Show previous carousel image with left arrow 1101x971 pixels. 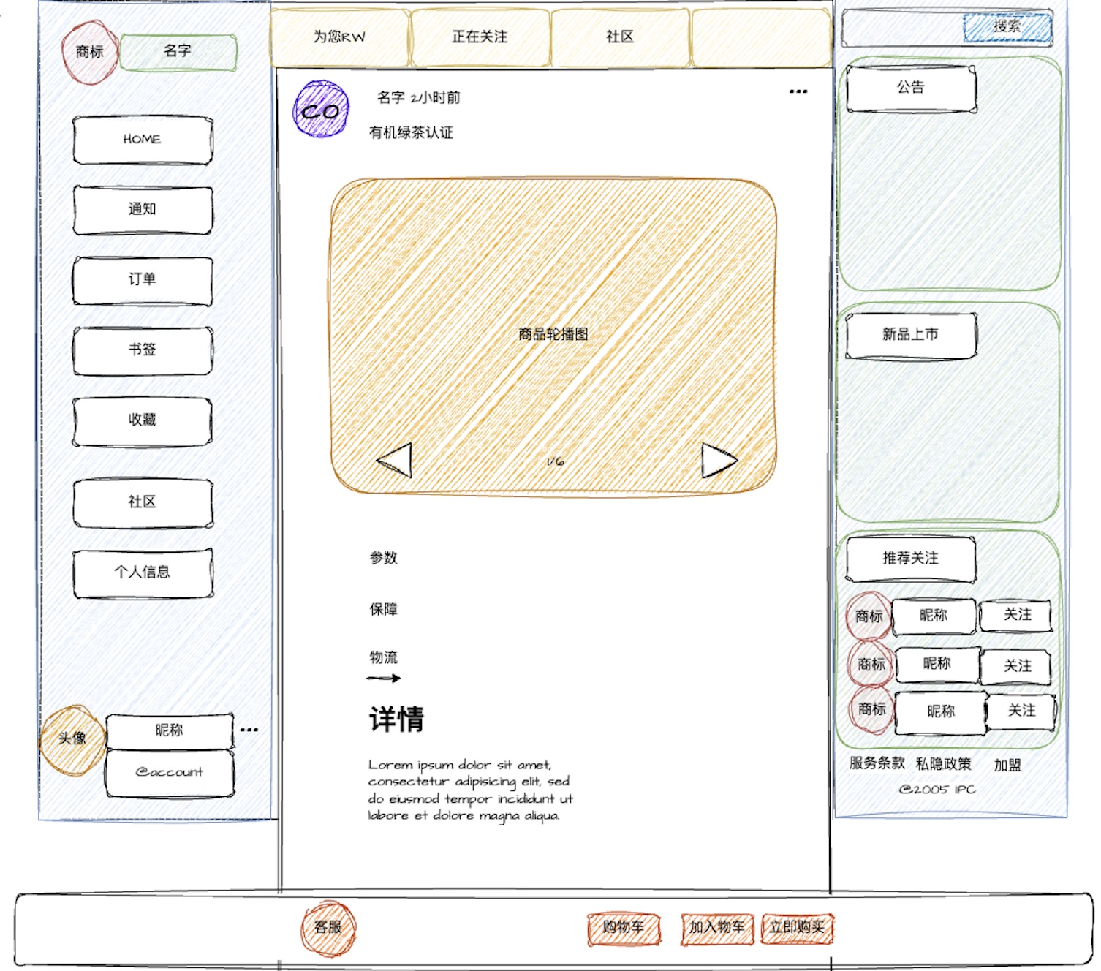click(395, 461)
